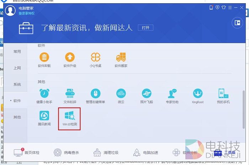This screenshot has height=165, width=249.
Task: Open 软件搬家 software mover tool
Action: click(x=121, y=60)
